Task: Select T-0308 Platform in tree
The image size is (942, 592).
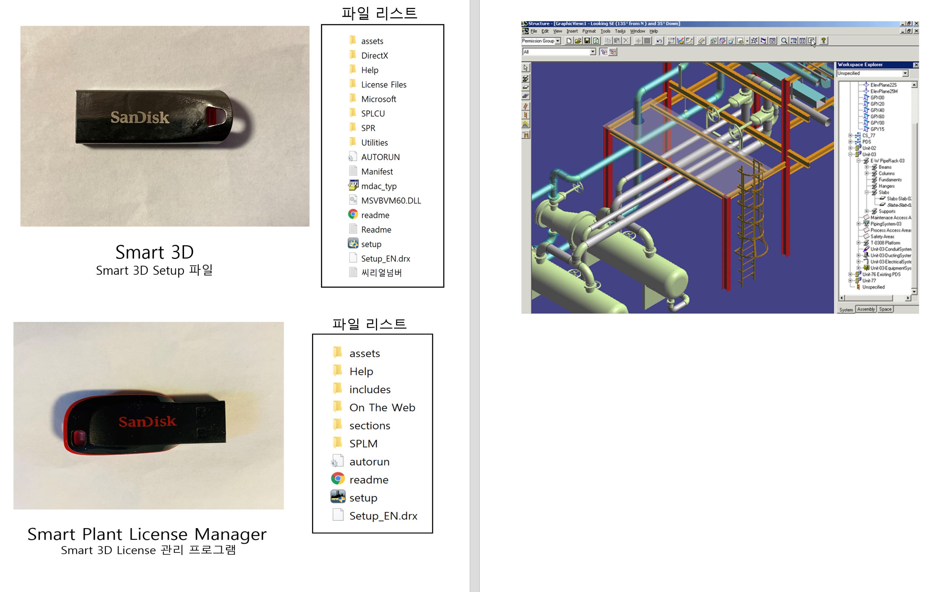Action: click(x=885, y=243)
